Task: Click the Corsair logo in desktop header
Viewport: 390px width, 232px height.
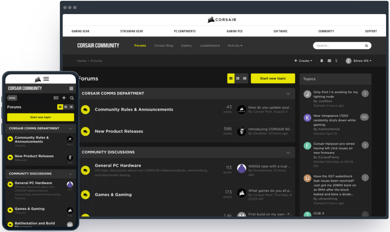Action: coord(222,20)
